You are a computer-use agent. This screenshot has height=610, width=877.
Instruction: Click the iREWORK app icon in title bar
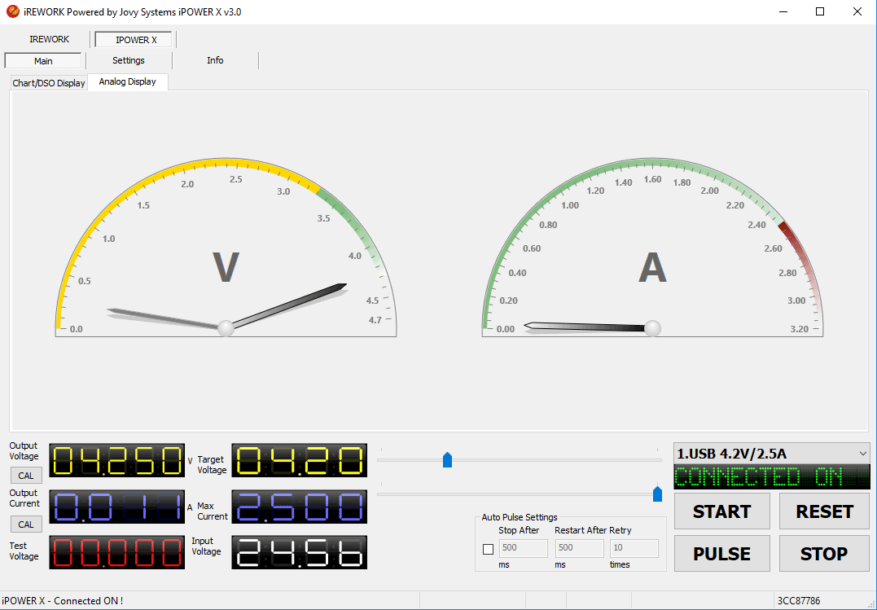pos(12,12)
